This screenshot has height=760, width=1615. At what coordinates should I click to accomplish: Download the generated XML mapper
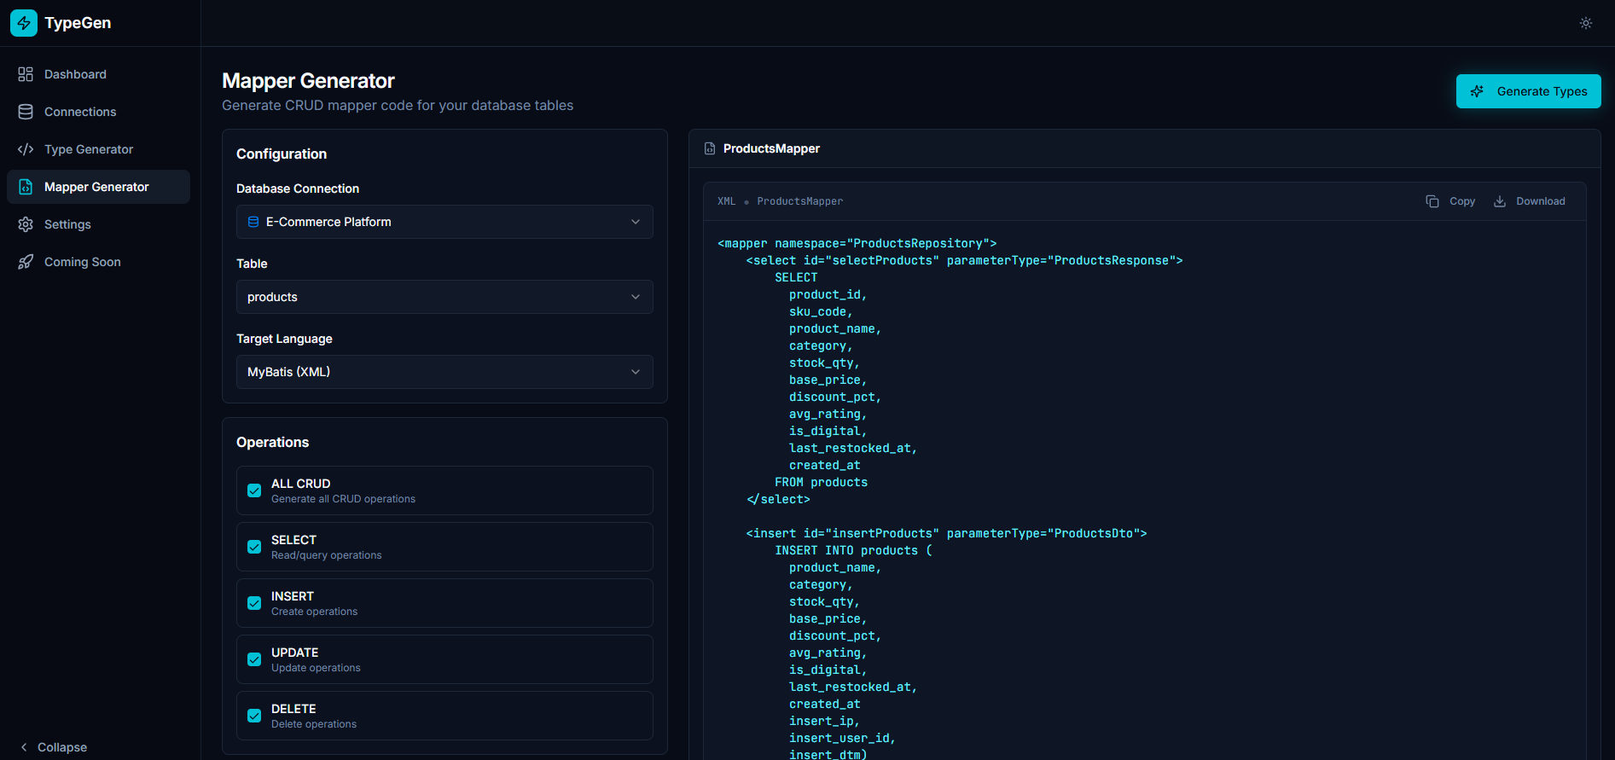click(1529, 201)
